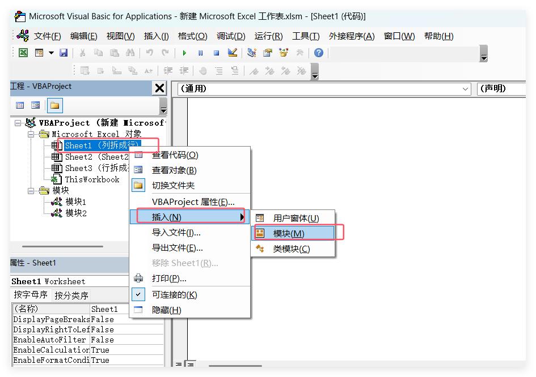Screen dimensions: 536x377
Task: Click the View Code icon in the project panel
Action: coord(20,105)
